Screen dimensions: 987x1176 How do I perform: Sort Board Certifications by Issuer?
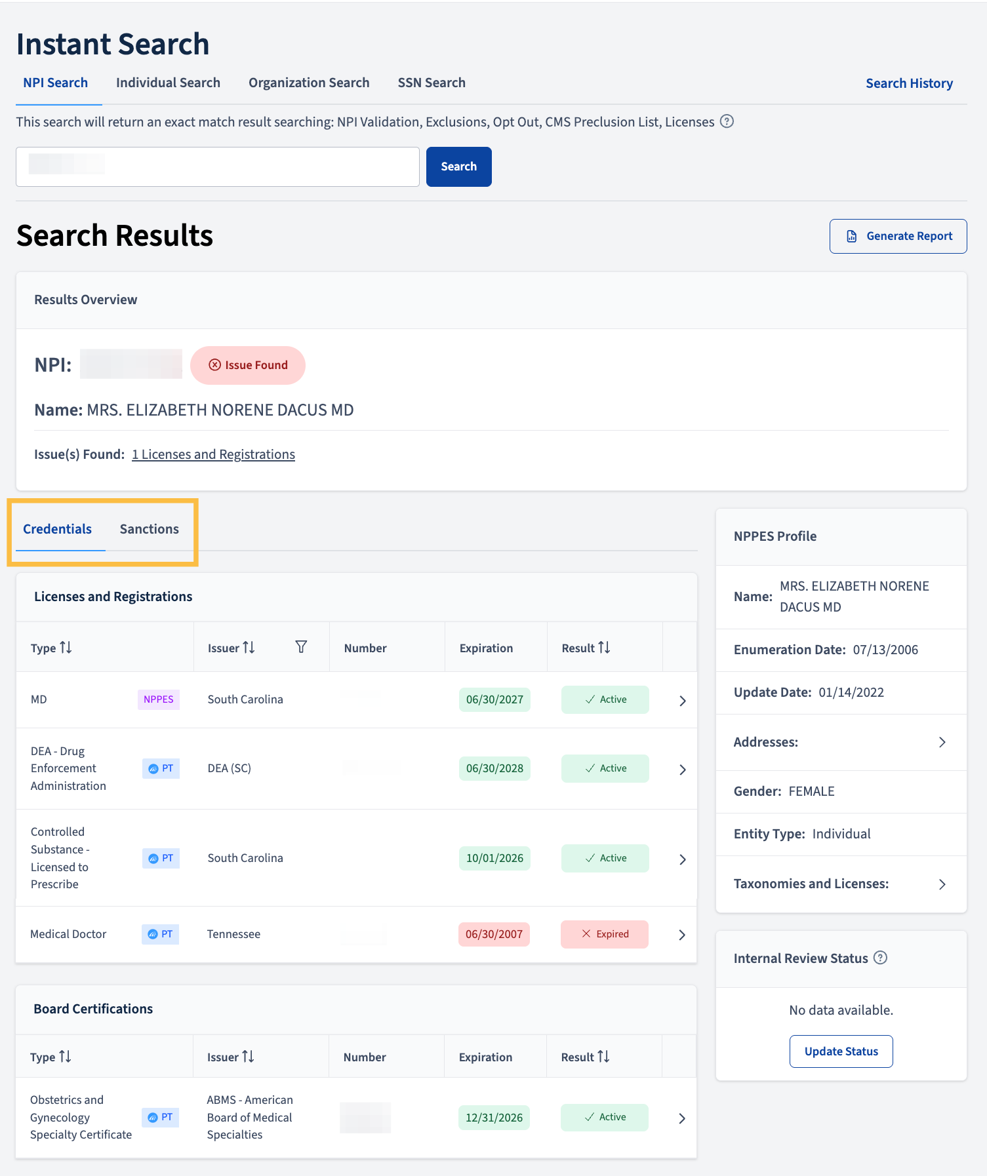248,1057
